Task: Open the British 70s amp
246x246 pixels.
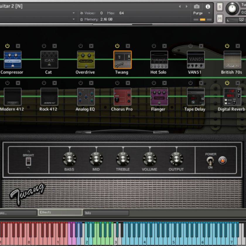Action: 233,60
